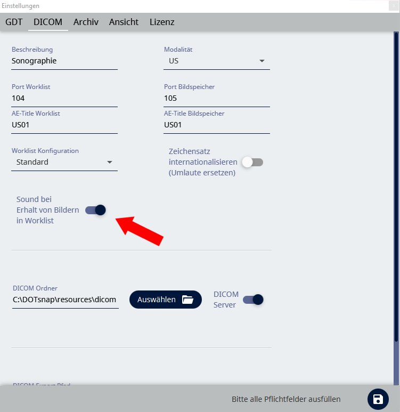Close the Einstellungen window

pos(393,6)
